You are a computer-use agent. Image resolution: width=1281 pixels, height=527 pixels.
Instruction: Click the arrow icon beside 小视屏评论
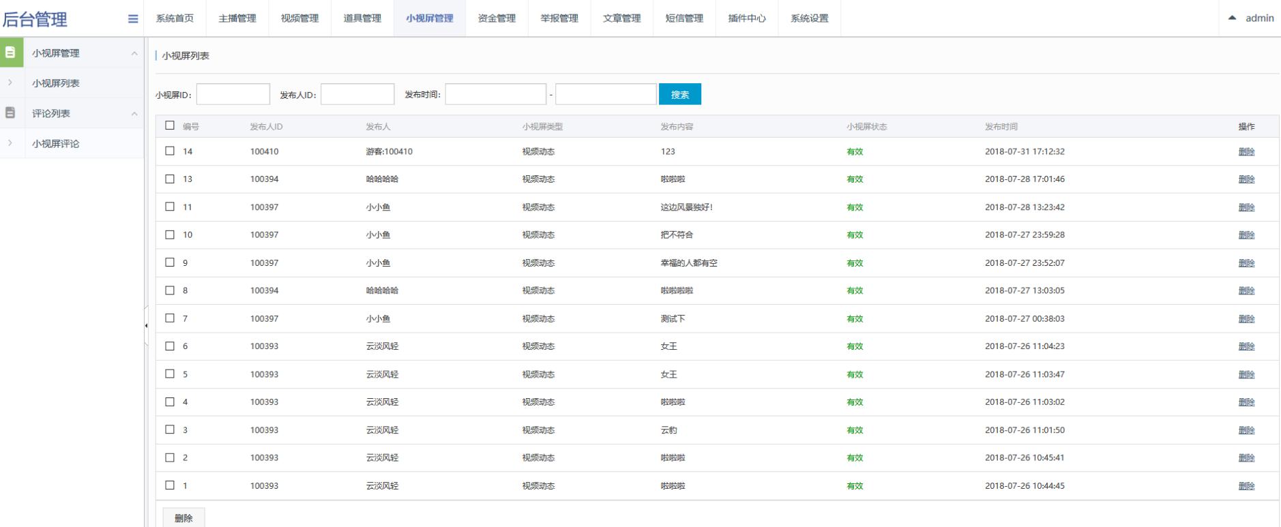pos(10,143)
